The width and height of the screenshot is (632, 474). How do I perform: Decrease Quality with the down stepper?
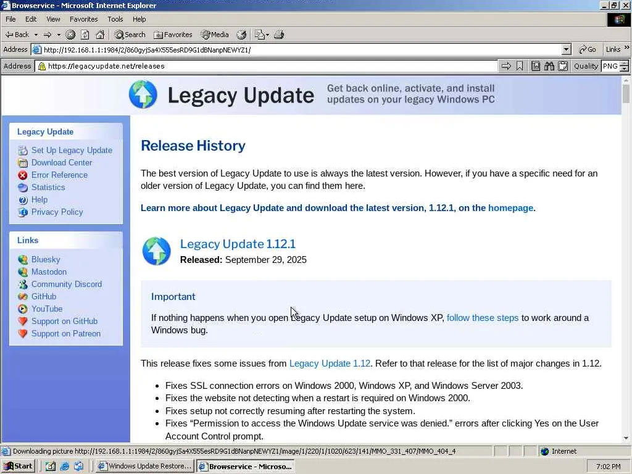click(624, 69)
